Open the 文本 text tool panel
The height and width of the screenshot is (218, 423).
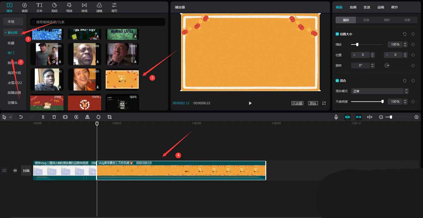click(x=39, y=7)
